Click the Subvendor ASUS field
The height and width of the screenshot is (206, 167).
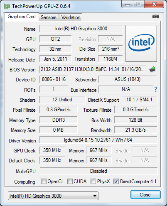[128, 79]
